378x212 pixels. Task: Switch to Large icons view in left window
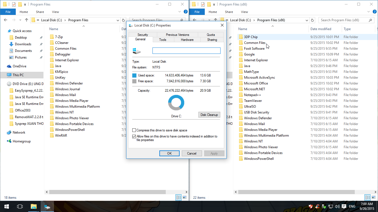click(185, 197)
